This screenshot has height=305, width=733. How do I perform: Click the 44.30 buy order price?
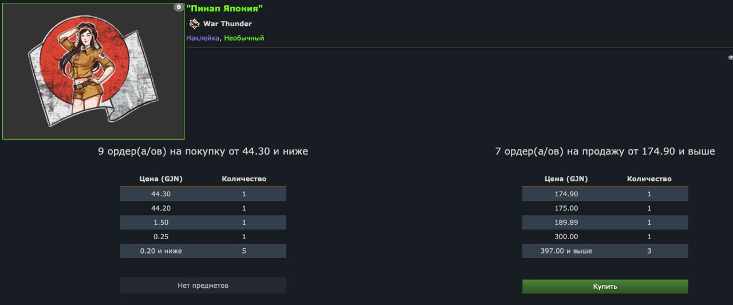pos(161,194)
